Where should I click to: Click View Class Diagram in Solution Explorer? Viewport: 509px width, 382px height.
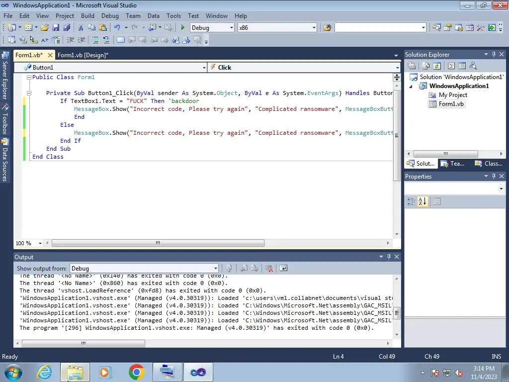click(x=473, y=66)
